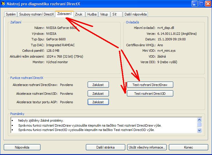Viewport: 212px width, 155px height.
Task: Click the Poznámky scrollbar up arrow
Action: [x=199, y=120]
